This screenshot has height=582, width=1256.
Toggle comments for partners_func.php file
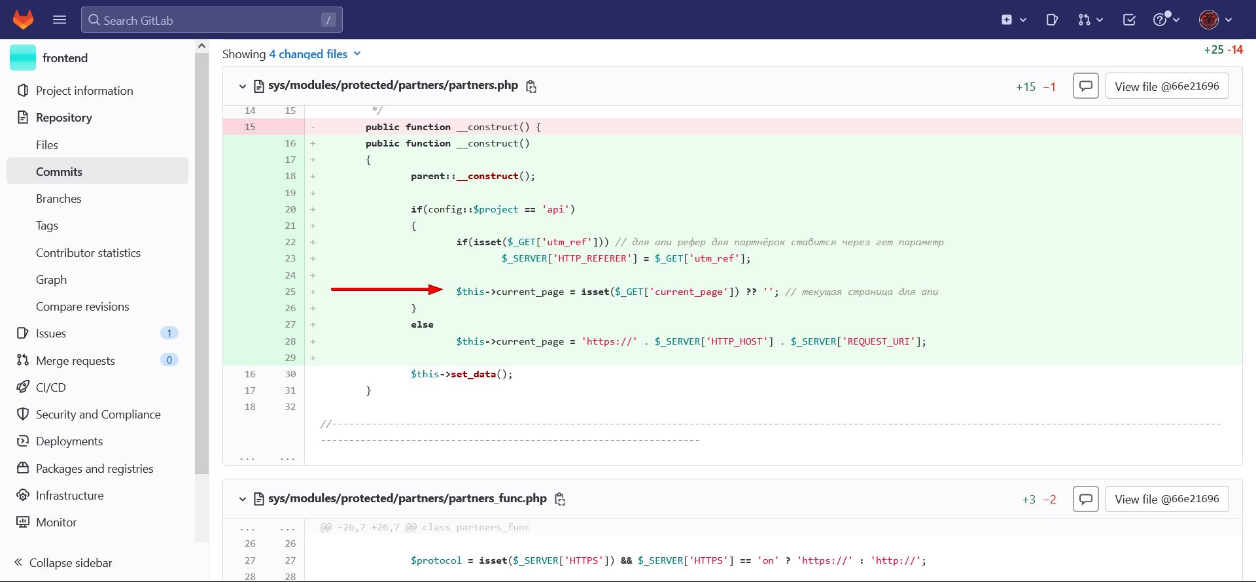pyautogui.click(x=1085, y=499)
